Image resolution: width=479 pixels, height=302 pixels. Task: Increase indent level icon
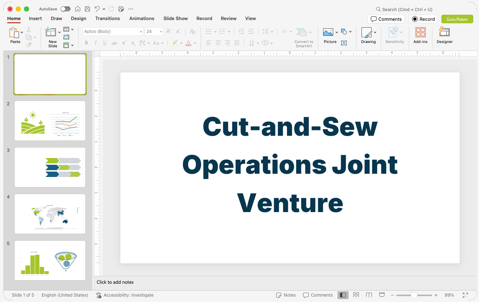point(251,32)
